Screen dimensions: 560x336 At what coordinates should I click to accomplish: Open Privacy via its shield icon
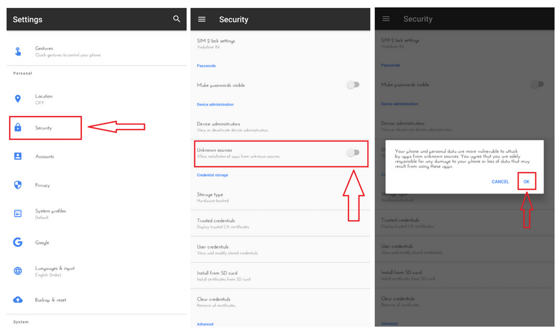pyautogui.click(x=18, y=185)
